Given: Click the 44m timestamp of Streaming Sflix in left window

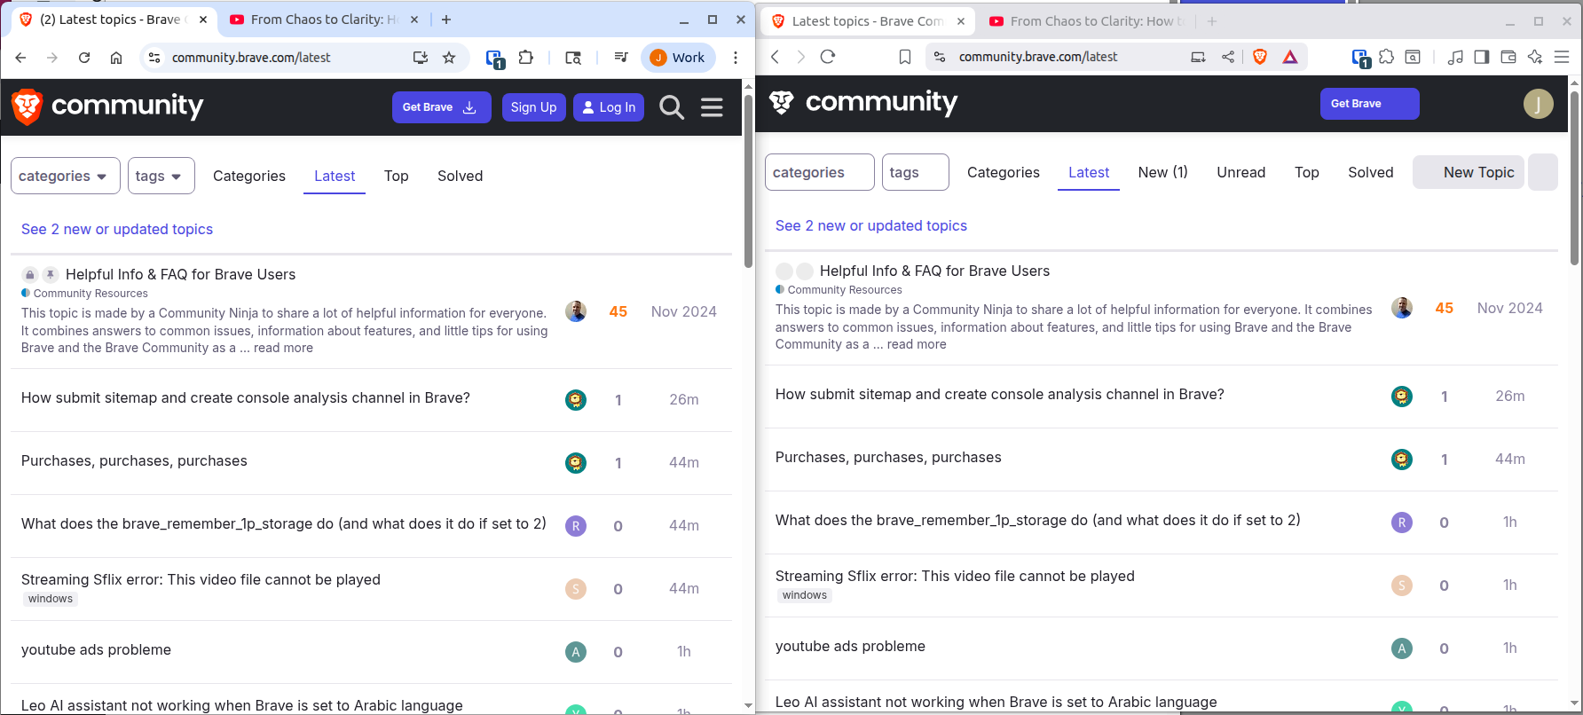Looking at the screenshot, I should 684,588.
